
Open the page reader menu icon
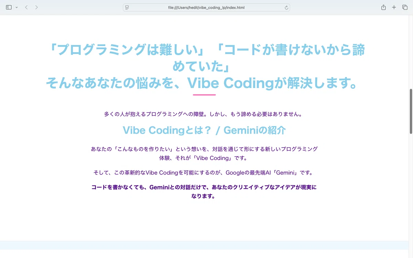[127, 7]
